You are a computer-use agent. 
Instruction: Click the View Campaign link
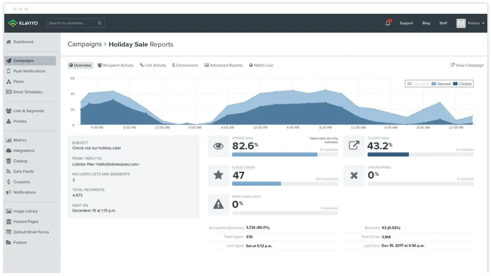(x=466, y=65)
